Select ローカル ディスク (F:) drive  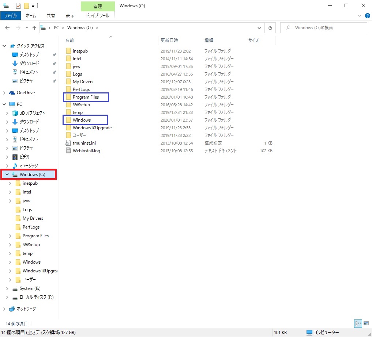(36, 297)
